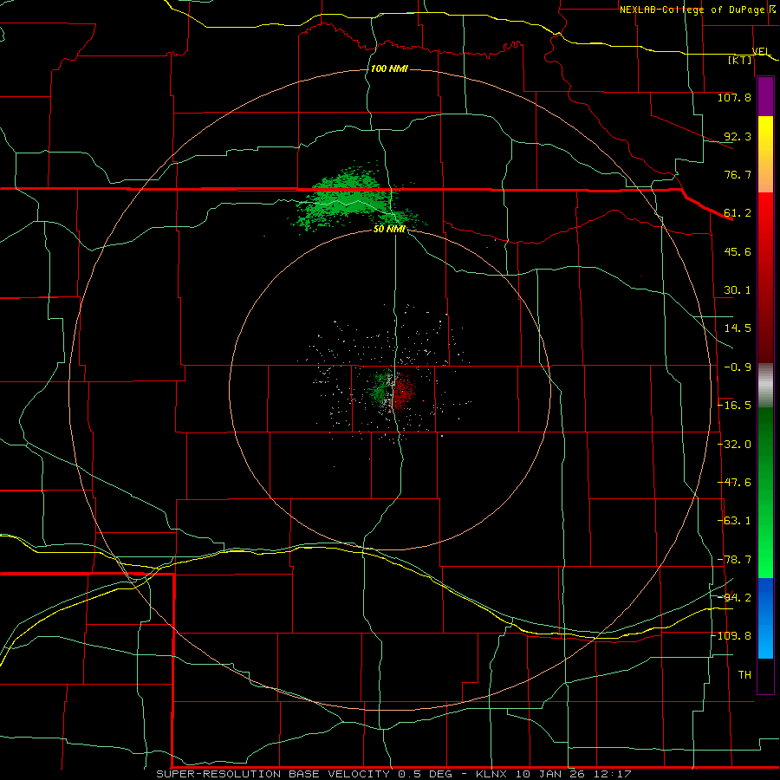Select the 92.3 legend value
The width and height of the screenshot is (780, 780).
738,136
